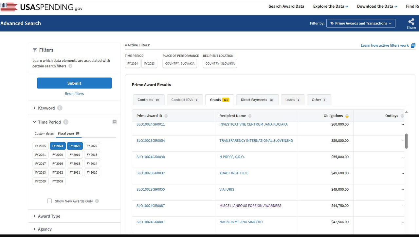Deselect FY 2024 fiscal year

(x=58, y=146)
